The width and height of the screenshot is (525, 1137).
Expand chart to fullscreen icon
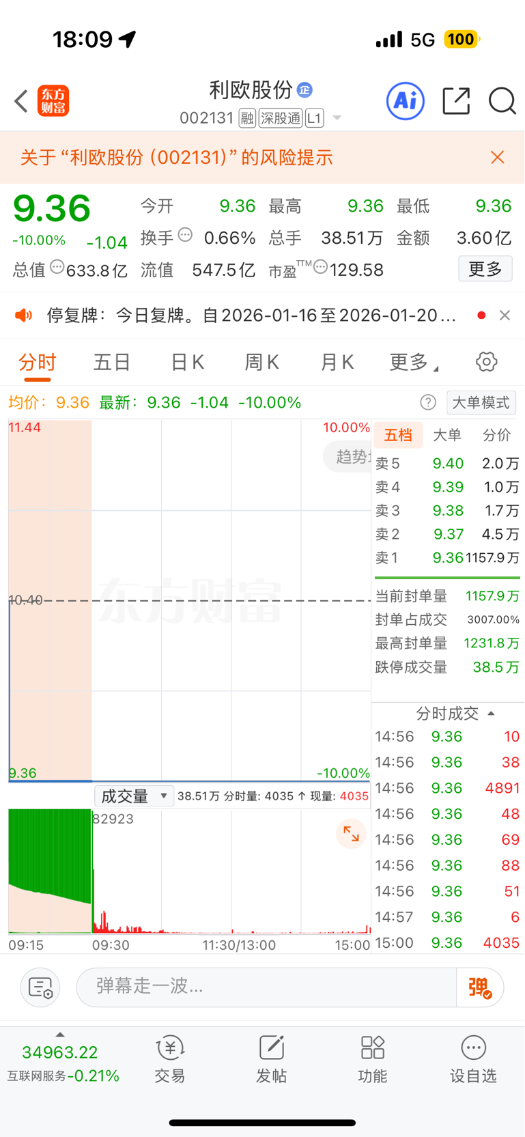[x=352, y=834]
